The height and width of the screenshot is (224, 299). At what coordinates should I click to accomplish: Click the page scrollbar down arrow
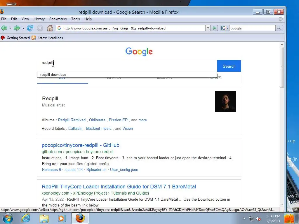click(282, 204)
